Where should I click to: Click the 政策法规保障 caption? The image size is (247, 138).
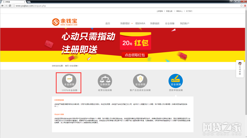[105, 90]
